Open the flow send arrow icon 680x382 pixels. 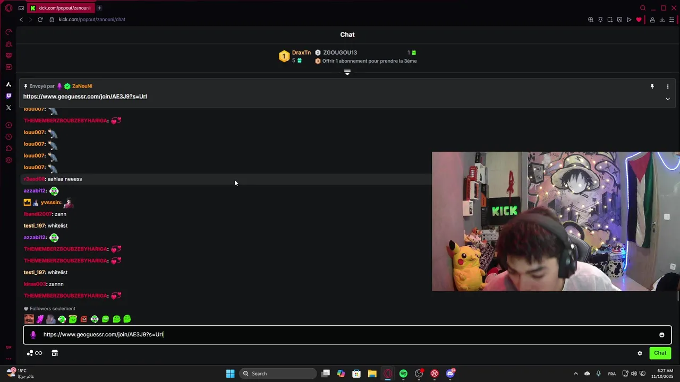pos(629,20)
